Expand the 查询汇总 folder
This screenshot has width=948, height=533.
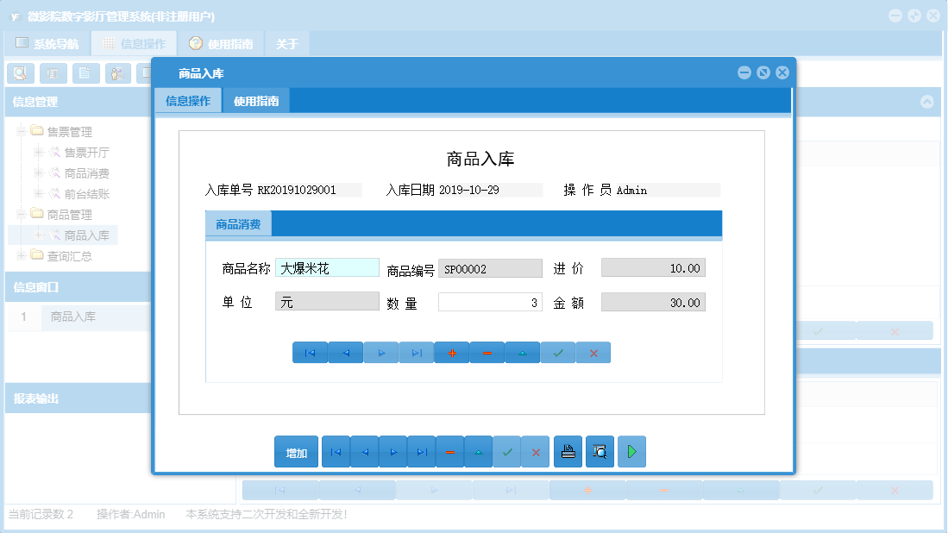pos(19,255)
